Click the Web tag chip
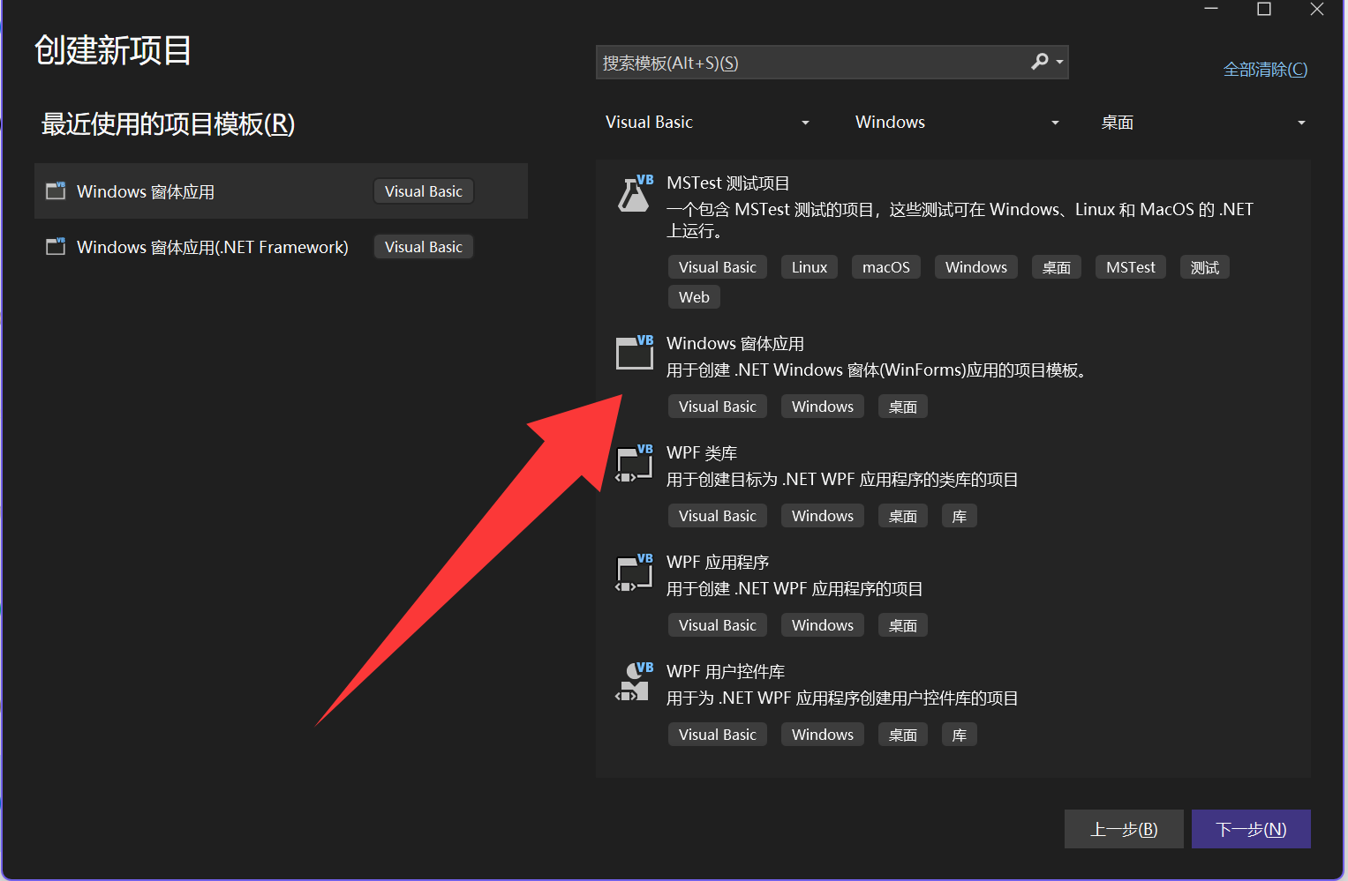The width and height of the screenshot is (1348, 881). 694,297
